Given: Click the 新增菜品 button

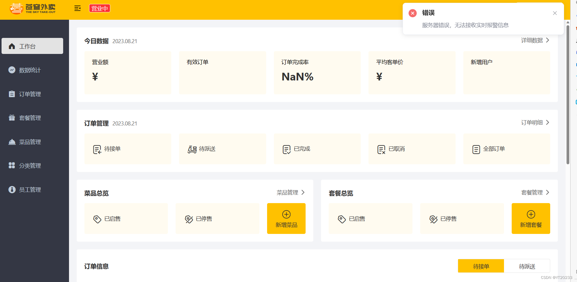Looking at the screenshot, I should click(x=286, y=219).
